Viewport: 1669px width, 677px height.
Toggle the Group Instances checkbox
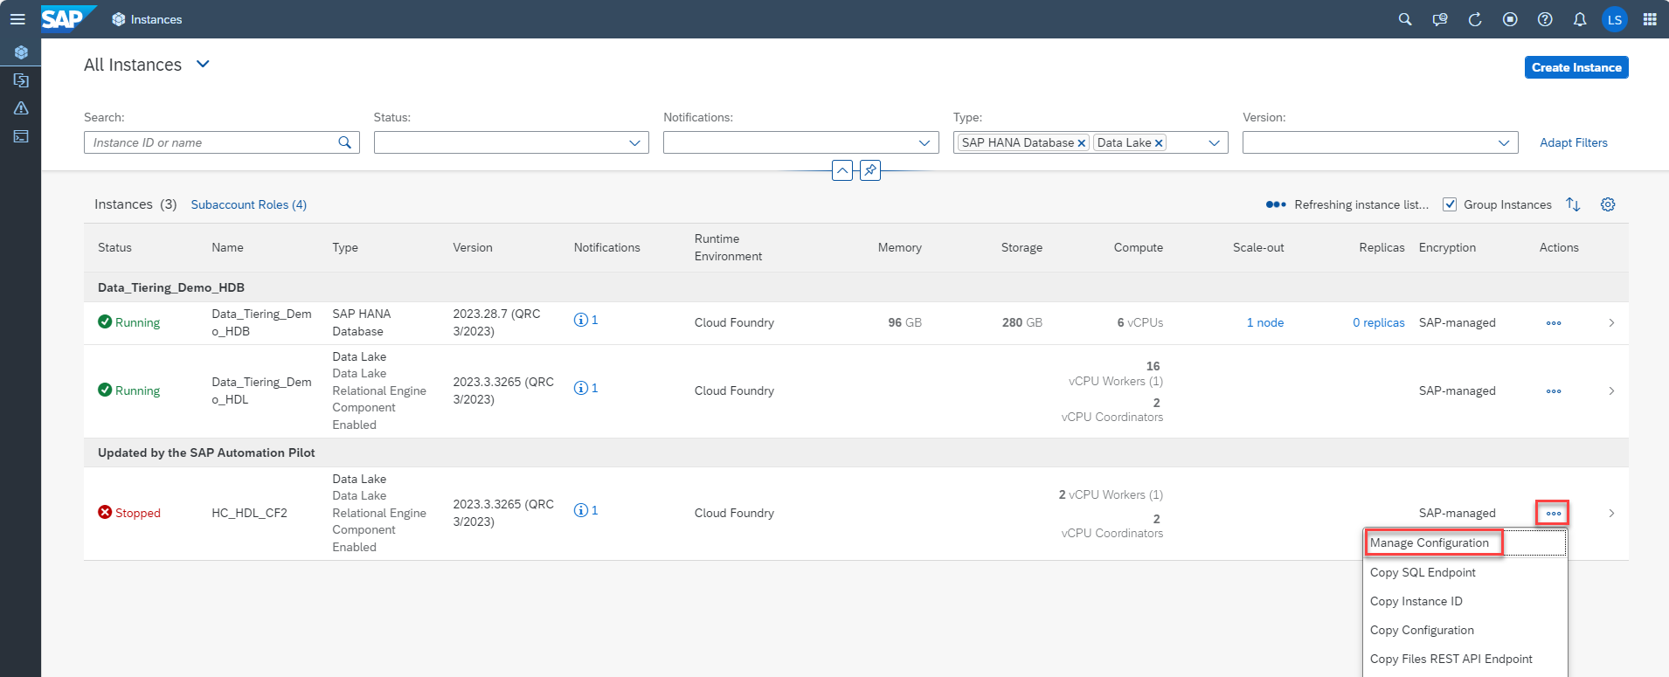tap(1450, 204)
